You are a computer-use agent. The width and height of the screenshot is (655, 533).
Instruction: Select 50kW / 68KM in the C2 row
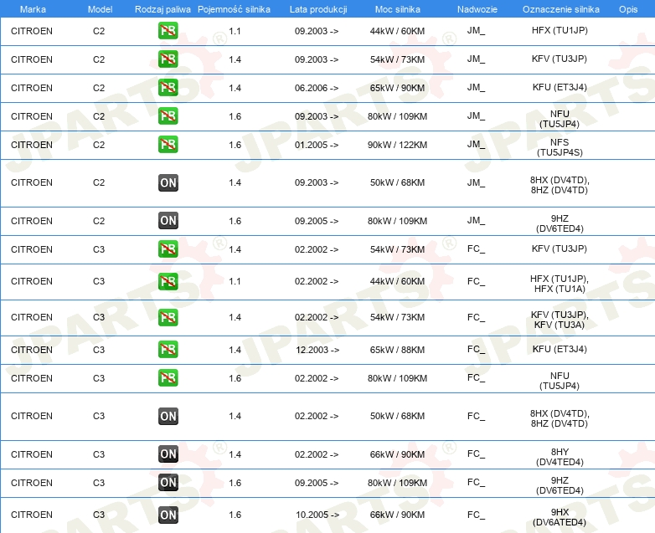397,182
